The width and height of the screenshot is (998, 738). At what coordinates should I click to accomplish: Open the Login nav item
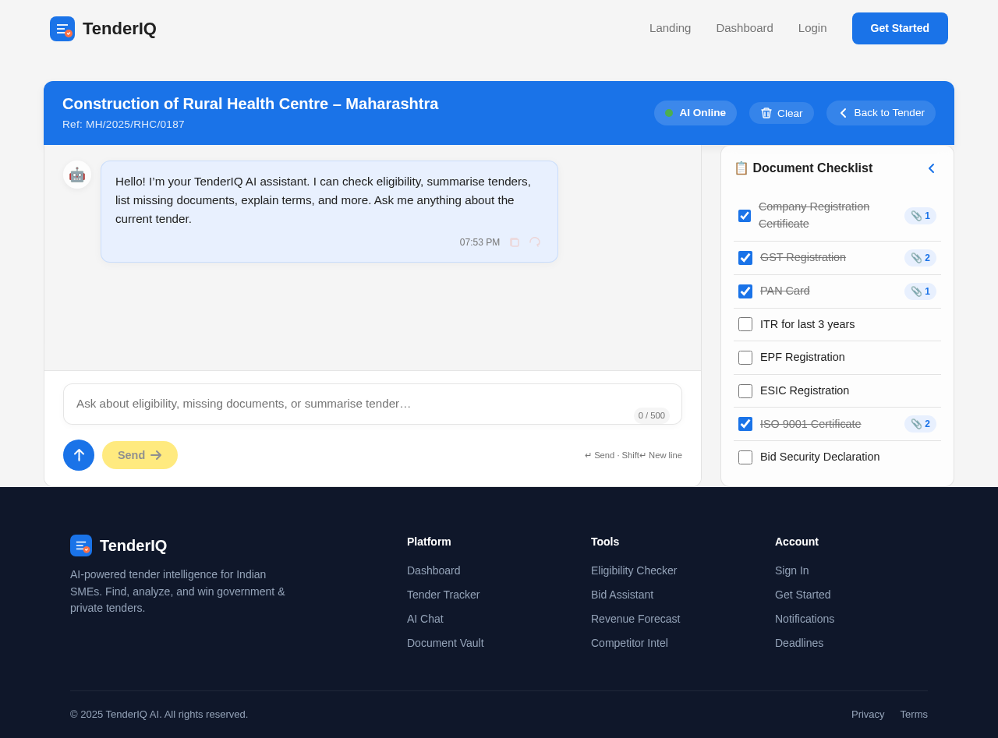coord(812,28)
